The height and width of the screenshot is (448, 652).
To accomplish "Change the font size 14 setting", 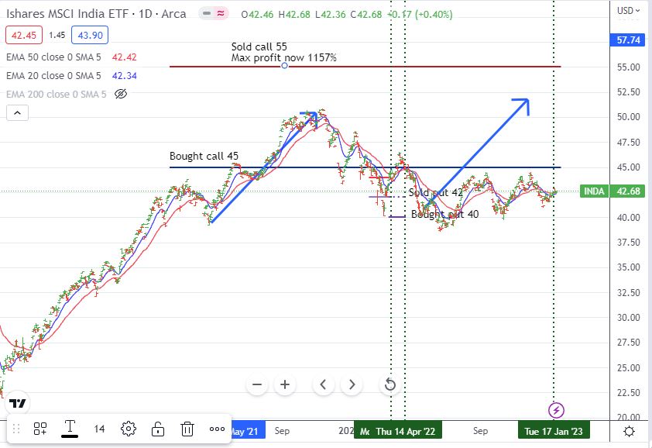I will (x=99, y=429).
